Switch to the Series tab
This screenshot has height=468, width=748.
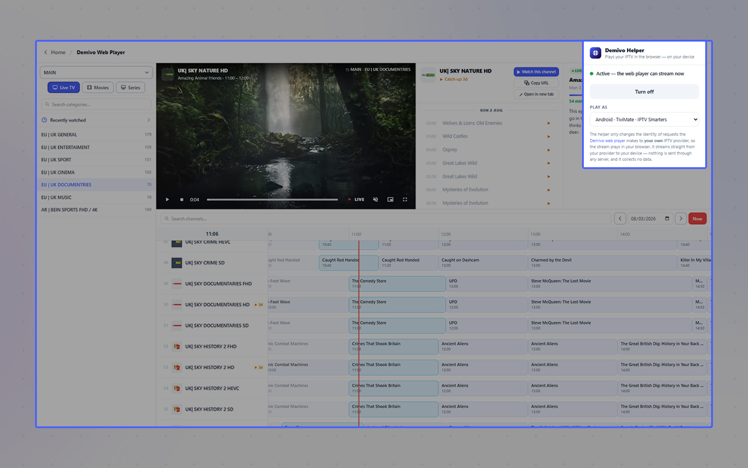point(130,87)
